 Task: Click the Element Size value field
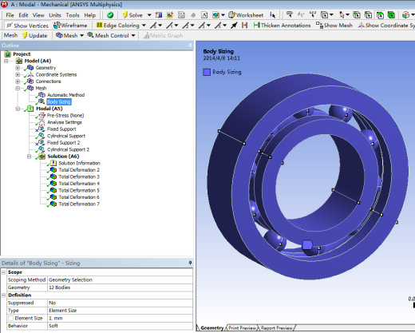120,318
